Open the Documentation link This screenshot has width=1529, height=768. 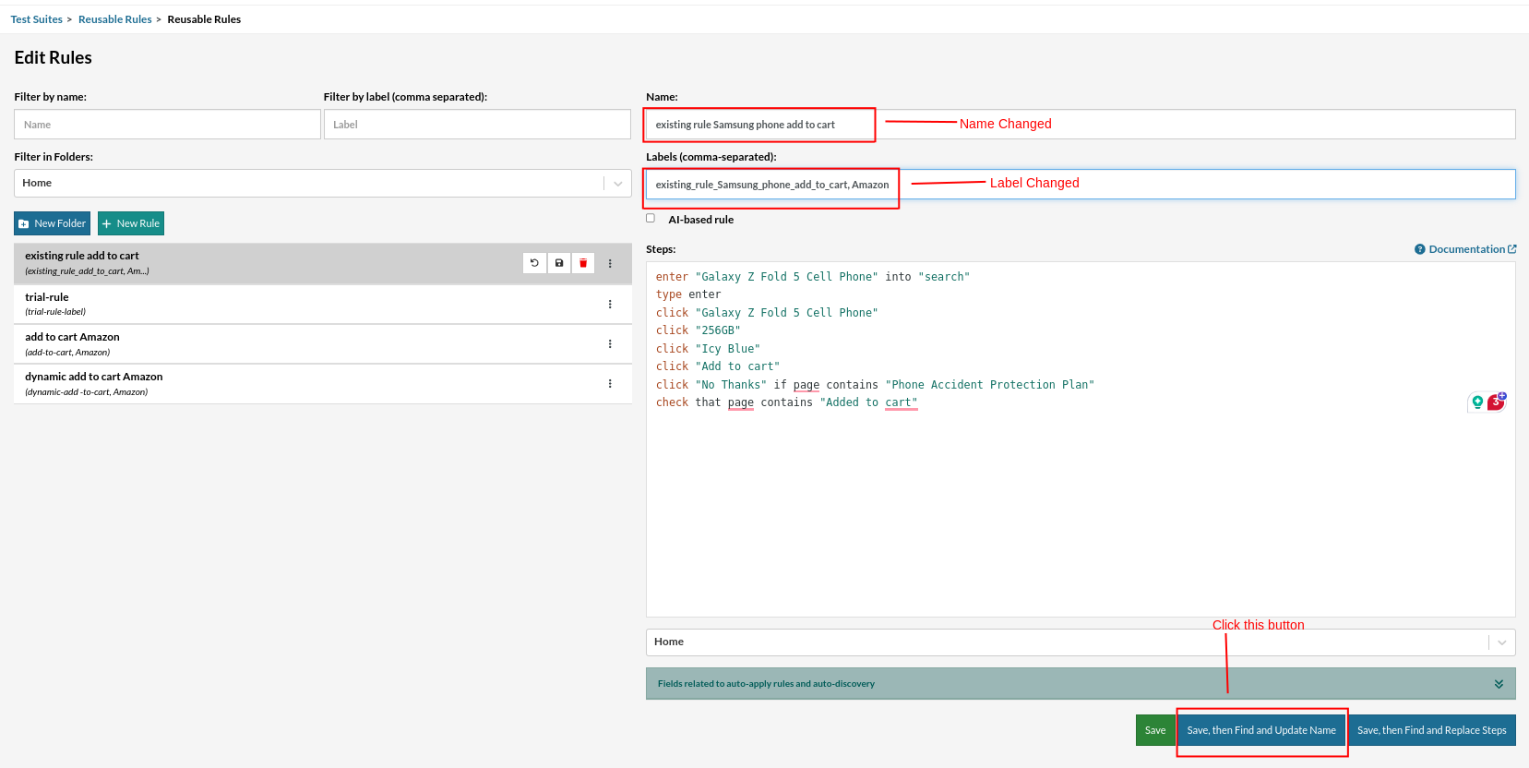[x=1465, y=249]
